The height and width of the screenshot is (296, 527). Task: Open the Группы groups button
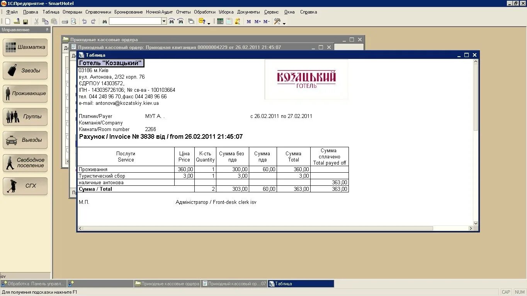[25, 117]
